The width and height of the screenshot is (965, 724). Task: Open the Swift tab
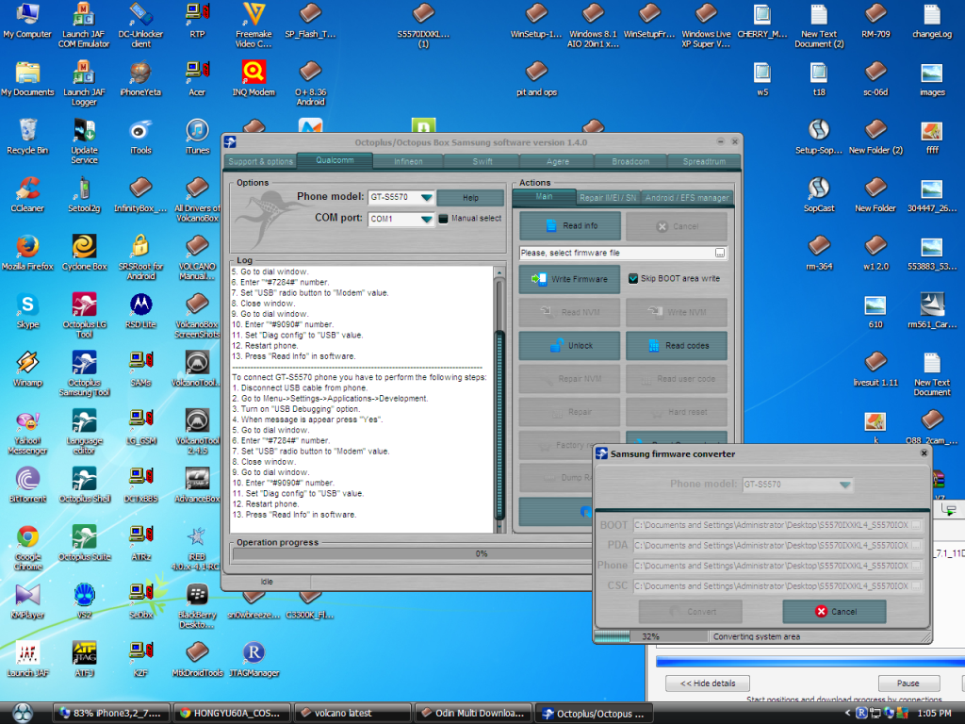click(482, 161)
